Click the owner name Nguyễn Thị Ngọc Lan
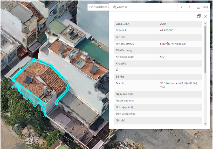Screen dimensions: 213x150 click(x=173, y=44)
